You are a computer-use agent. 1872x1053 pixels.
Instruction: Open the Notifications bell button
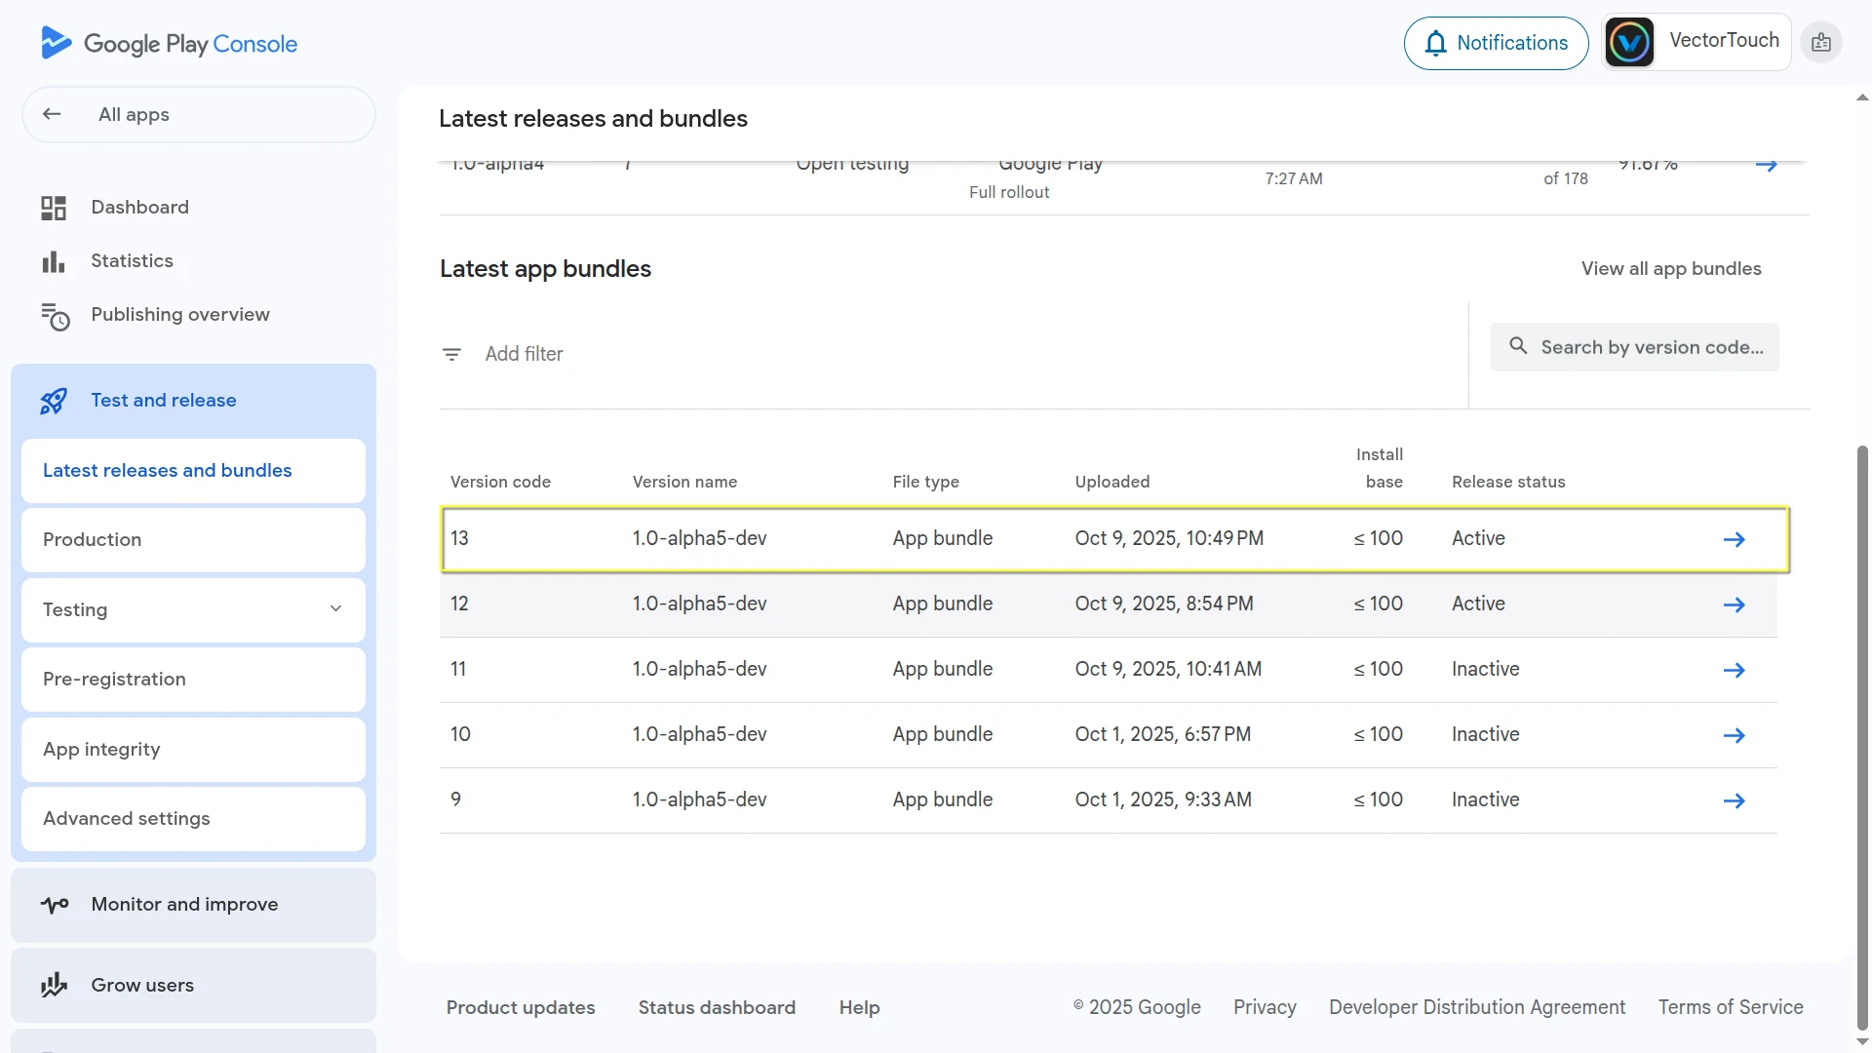click(x=1496, y=43)
